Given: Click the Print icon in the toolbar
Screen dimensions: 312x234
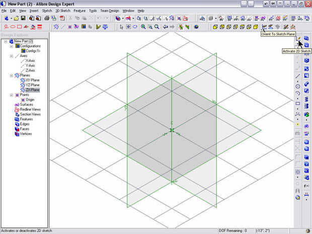Looking at the screenshot, I should click(48, 18).
